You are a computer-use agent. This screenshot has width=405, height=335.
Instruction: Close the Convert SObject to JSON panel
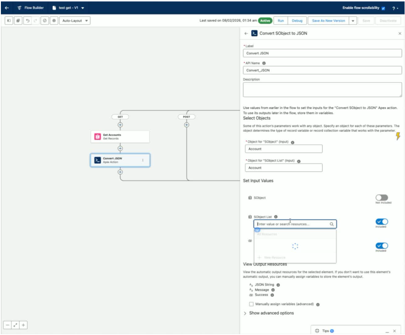(400, 34)
